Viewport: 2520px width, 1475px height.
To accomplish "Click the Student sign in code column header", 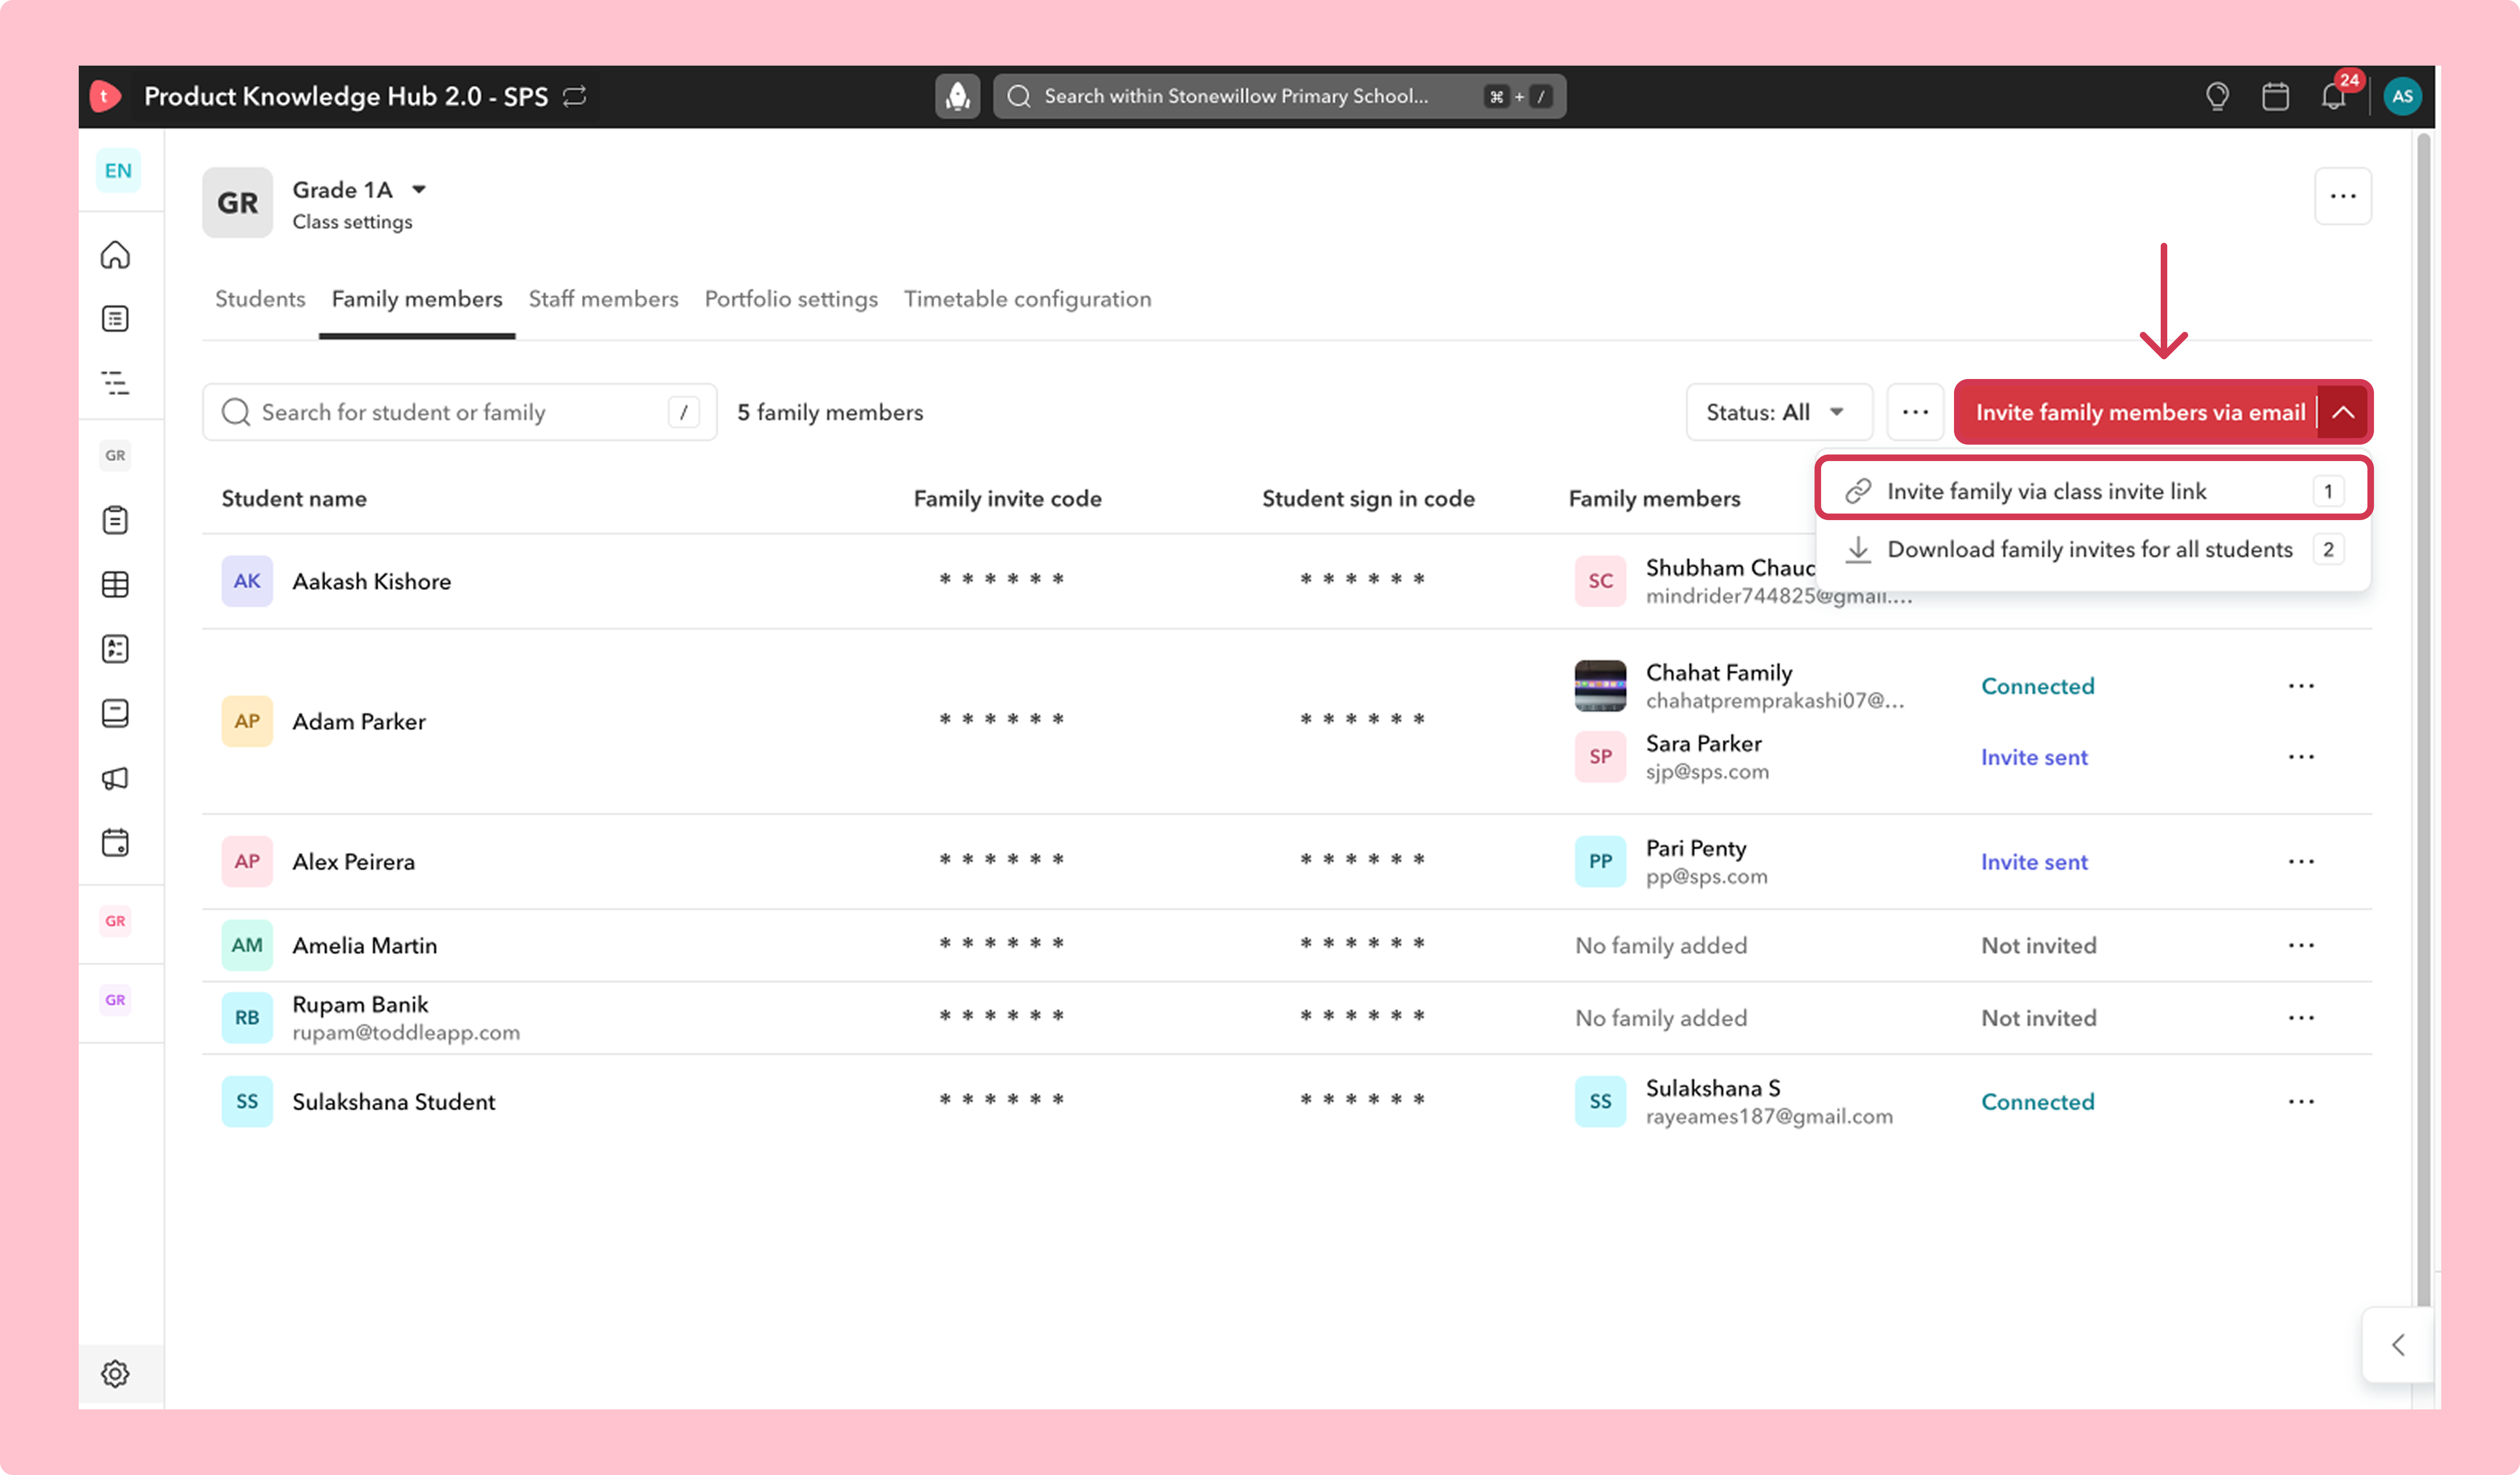I will pyautogui.click(x=1368, y=499).
